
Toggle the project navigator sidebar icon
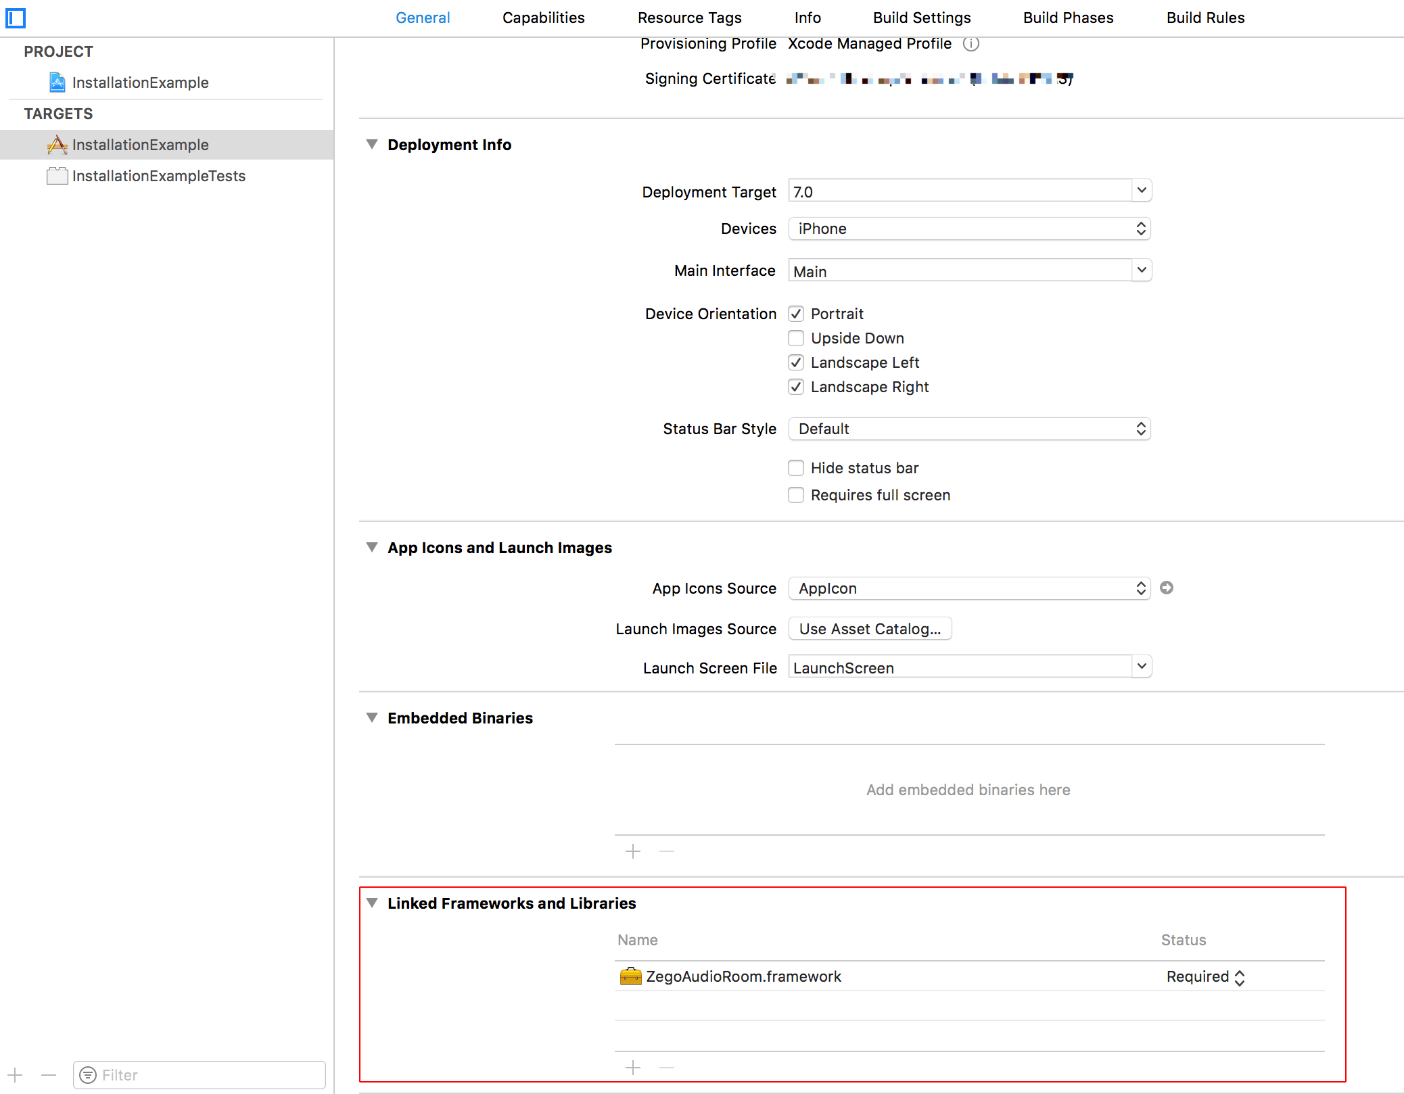[16, 18]
